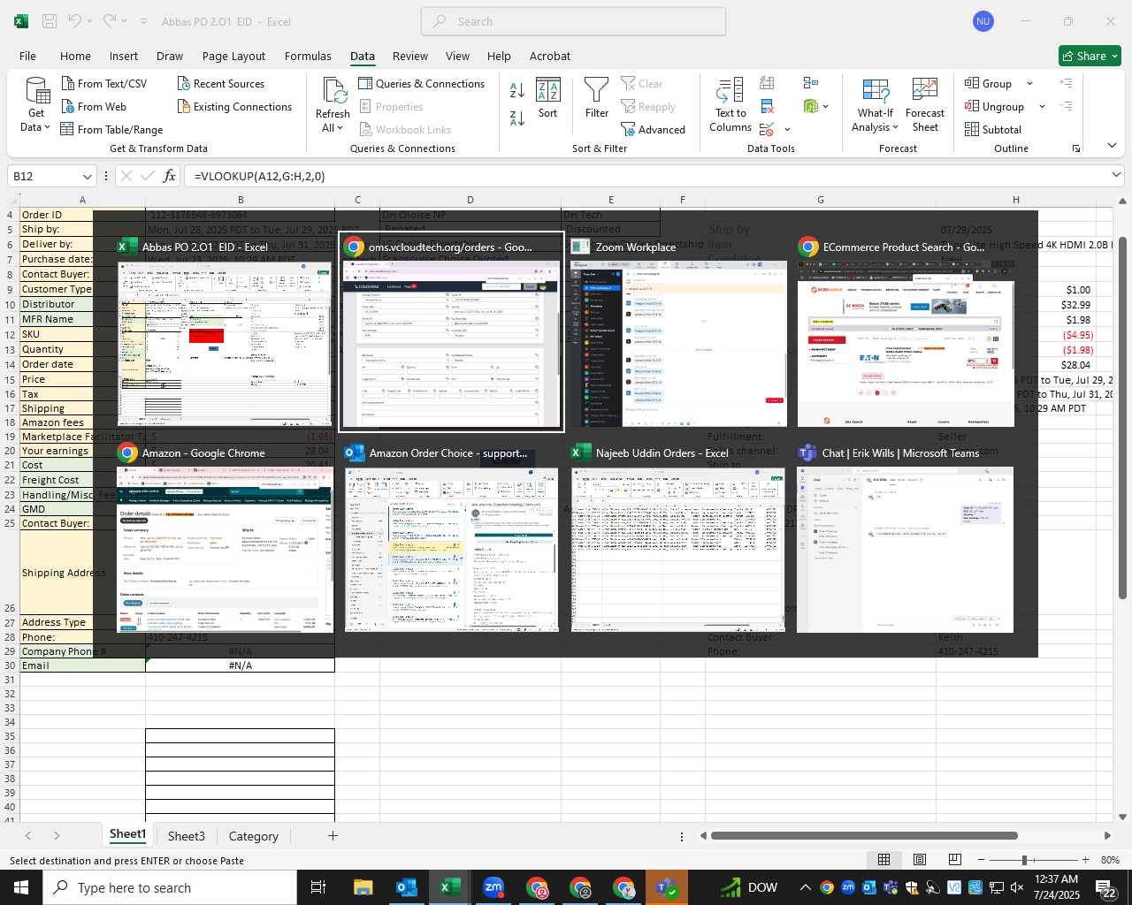Expand the Group dropdown arrow
Viewport: 1132px width, 905px height.
pyautogui.click(x=1029, y=83)
